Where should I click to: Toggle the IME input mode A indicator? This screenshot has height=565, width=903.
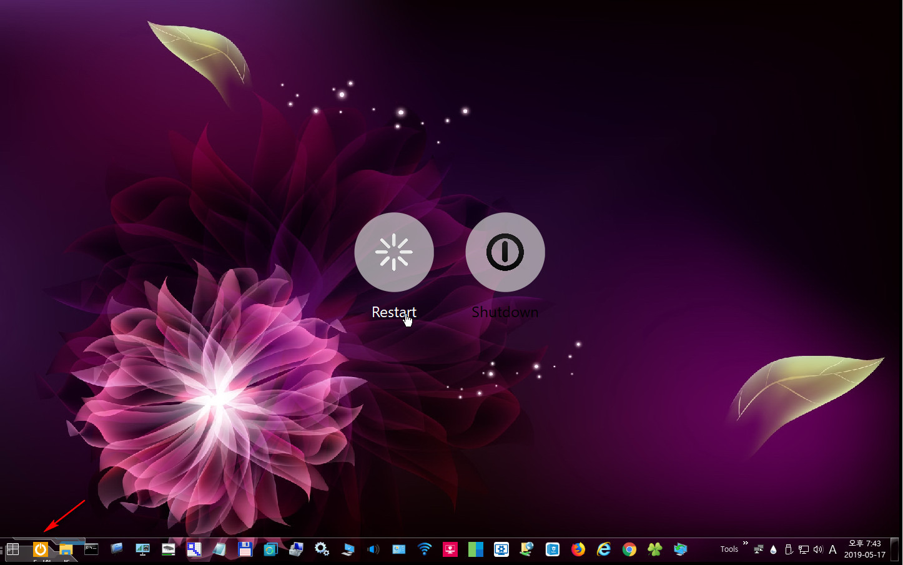click(x=832, y=550)
